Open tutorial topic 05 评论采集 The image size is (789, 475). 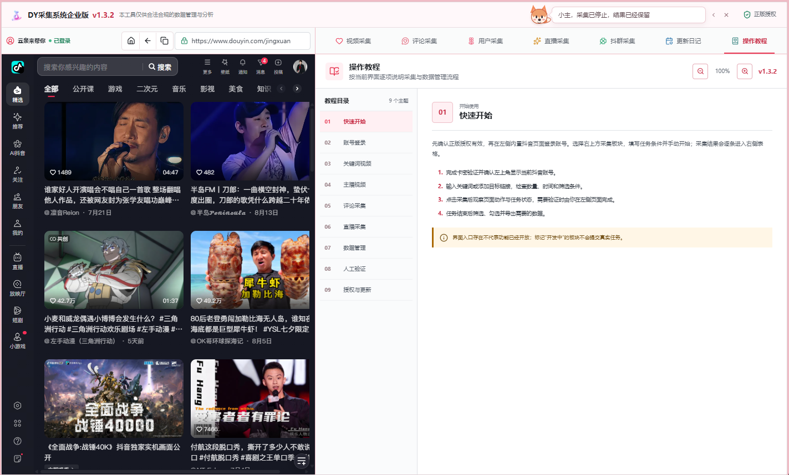366,206
